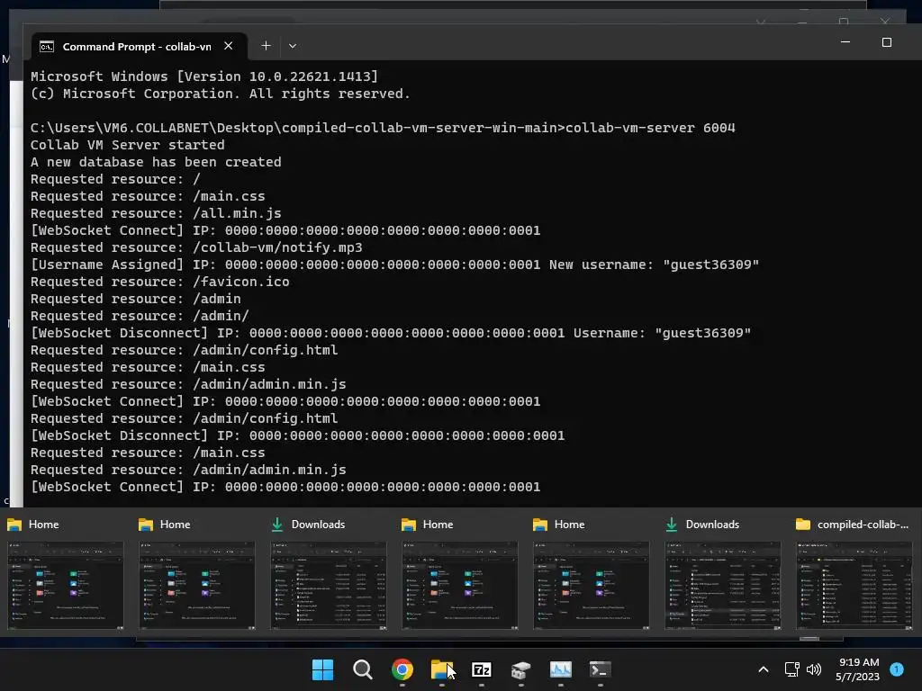
Task: Minimize the Command Prompt window
Action: tap(845, 42)
